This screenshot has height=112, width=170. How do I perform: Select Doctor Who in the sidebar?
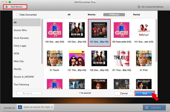coord(27,30)
